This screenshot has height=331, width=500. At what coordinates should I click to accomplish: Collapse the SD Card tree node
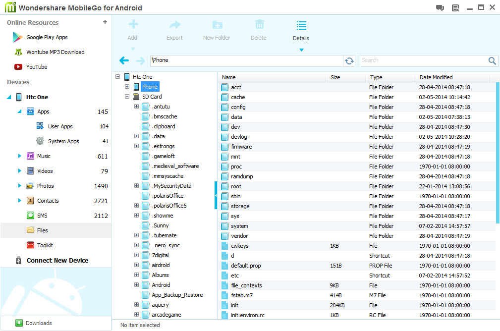[x=127, y=96]
